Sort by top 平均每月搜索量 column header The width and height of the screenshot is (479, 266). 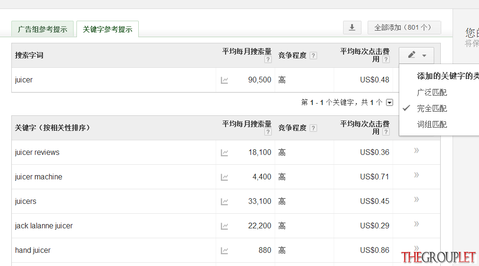click(x=247, y=51)
